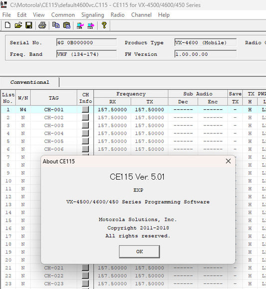
Task: Click the New file toolbar icon
Action: (x=7, y=25)
